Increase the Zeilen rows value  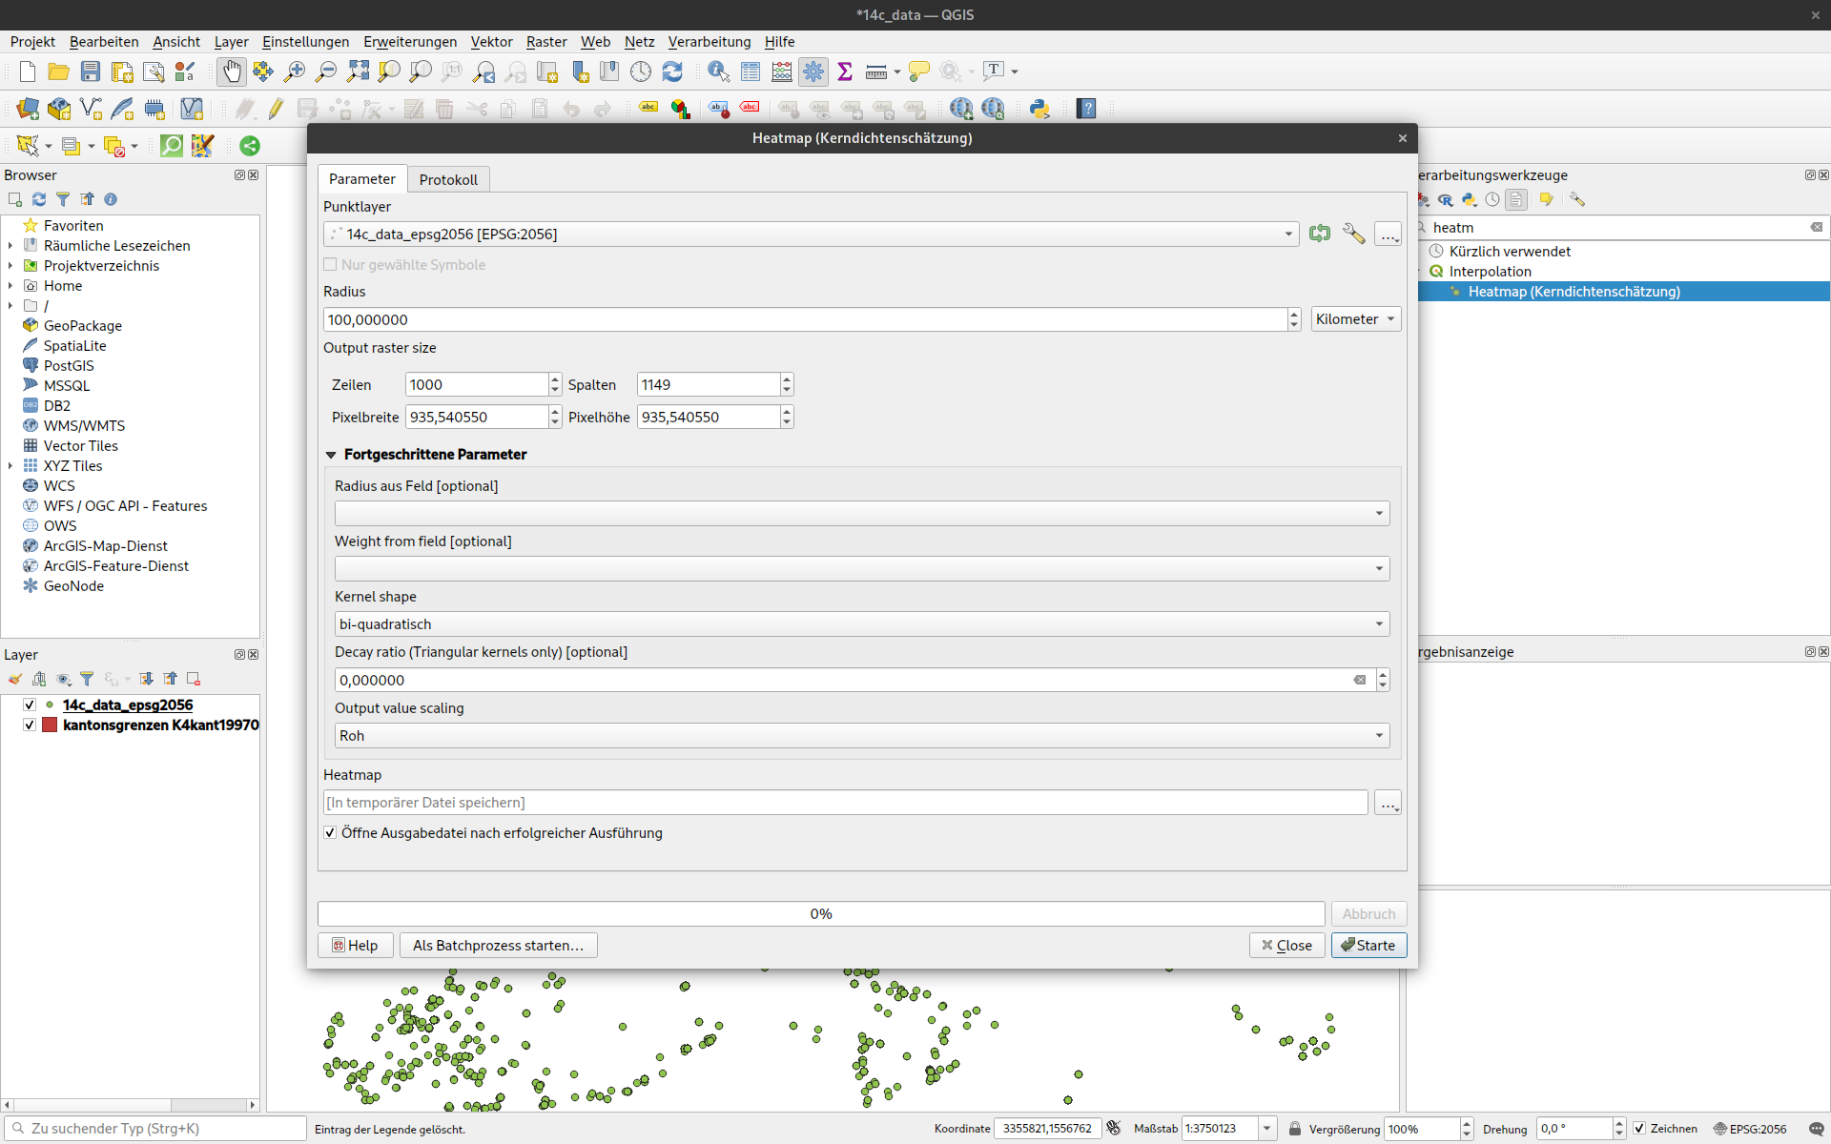tap(555, 378)
